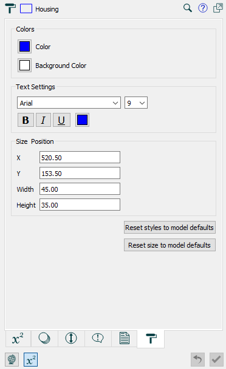Switch to the Equation tab
The height and width of the screenshot is (369, 226).
[x=18, y=339]
